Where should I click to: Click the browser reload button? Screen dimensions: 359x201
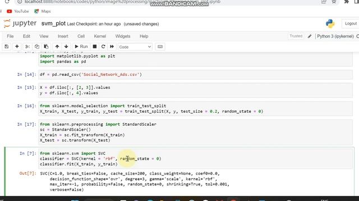pyautogui.click(x=7, y=2)
